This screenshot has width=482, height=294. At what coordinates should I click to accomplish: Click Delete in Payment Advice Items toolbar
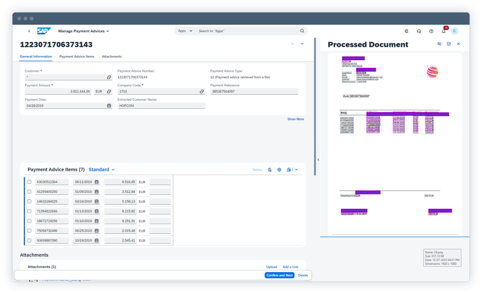pos(257,170)
